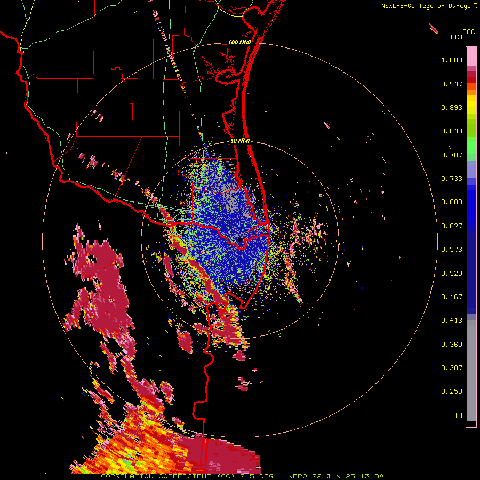The width and height of the screenshot is (480, 480).
Task: Select the 1.000 color scale value
Action: point(452,60)
